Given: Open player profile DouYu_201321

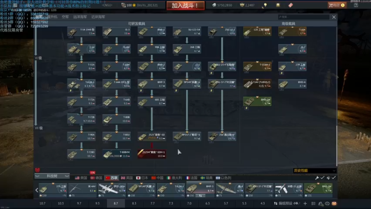Looking at the screenshot, I should point(147,5).
